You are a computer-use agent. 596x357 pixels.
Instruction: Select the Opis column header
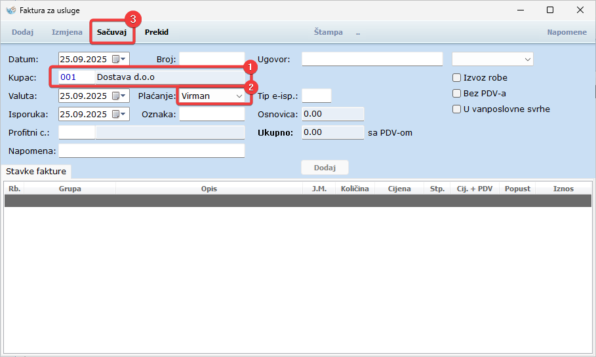[209, 189]
